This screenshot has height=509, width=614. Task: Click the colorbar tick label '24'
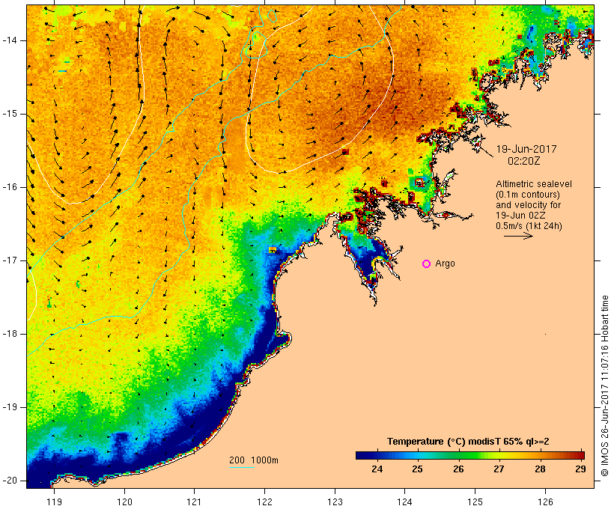[x=377, y=469]
